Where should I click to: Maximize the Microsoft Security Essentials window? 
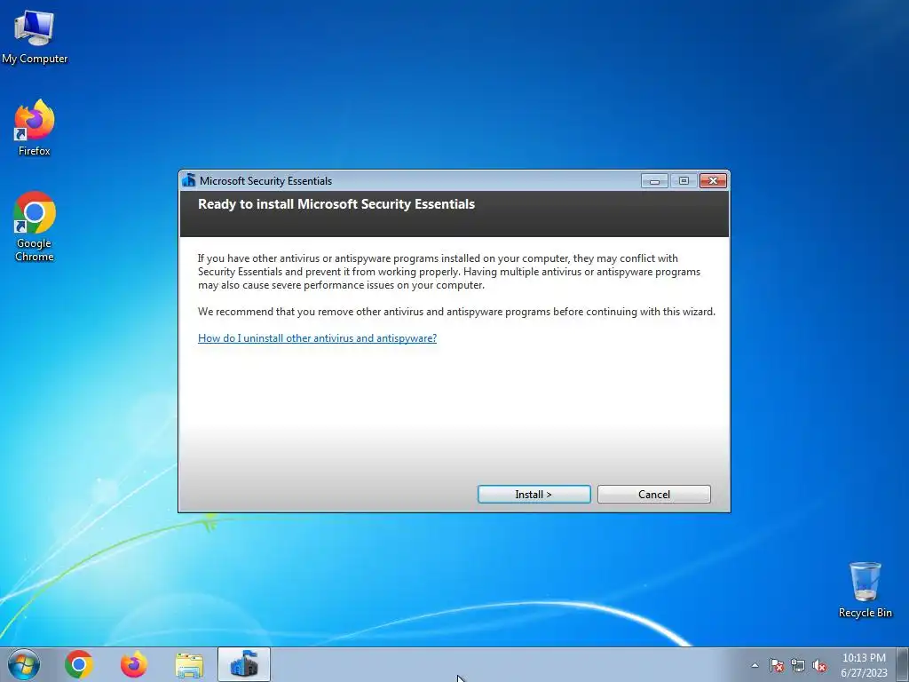pos(684,181)
